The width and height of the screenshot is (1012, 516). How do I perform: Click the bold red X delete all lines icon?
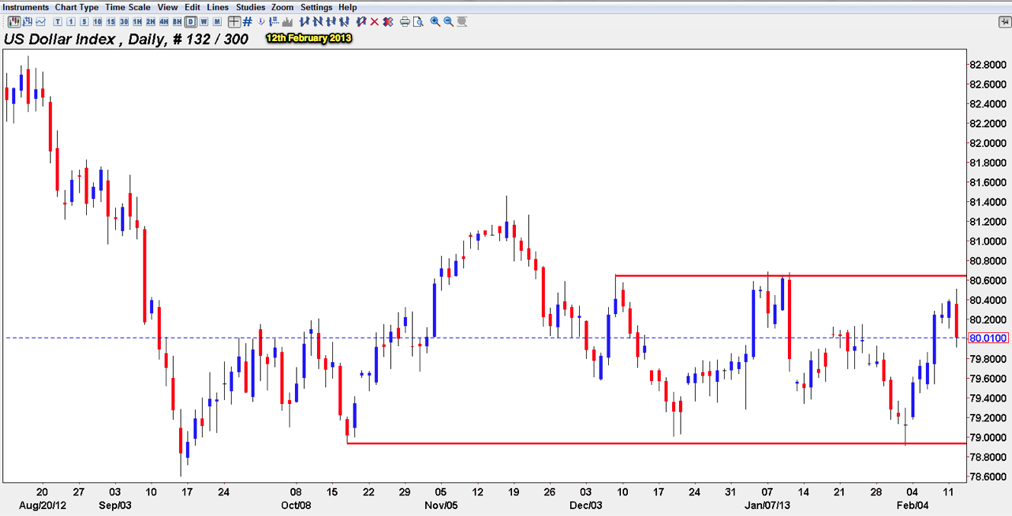[388, 21]
